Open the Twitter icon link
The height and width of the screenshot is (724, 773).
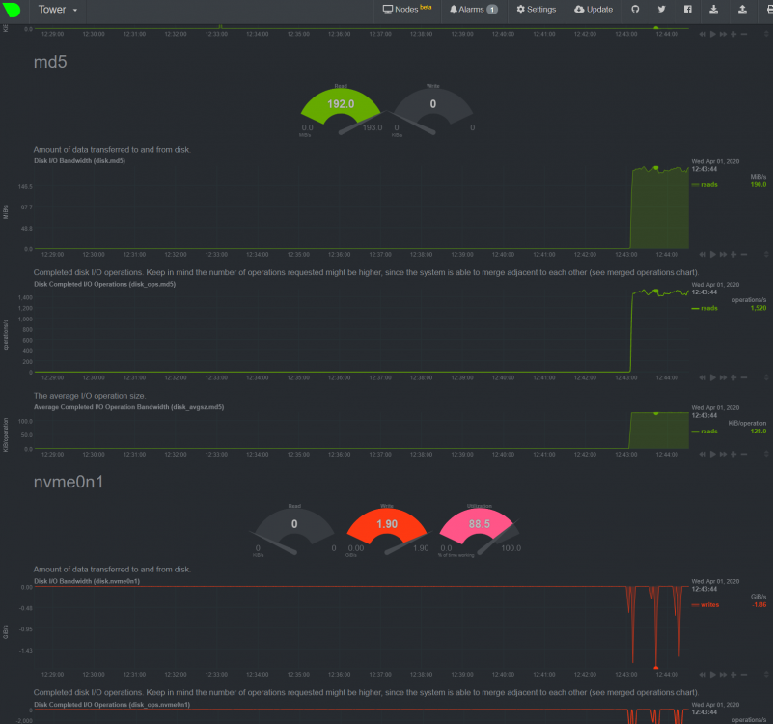pyautogui.click(x=662, y=10)
